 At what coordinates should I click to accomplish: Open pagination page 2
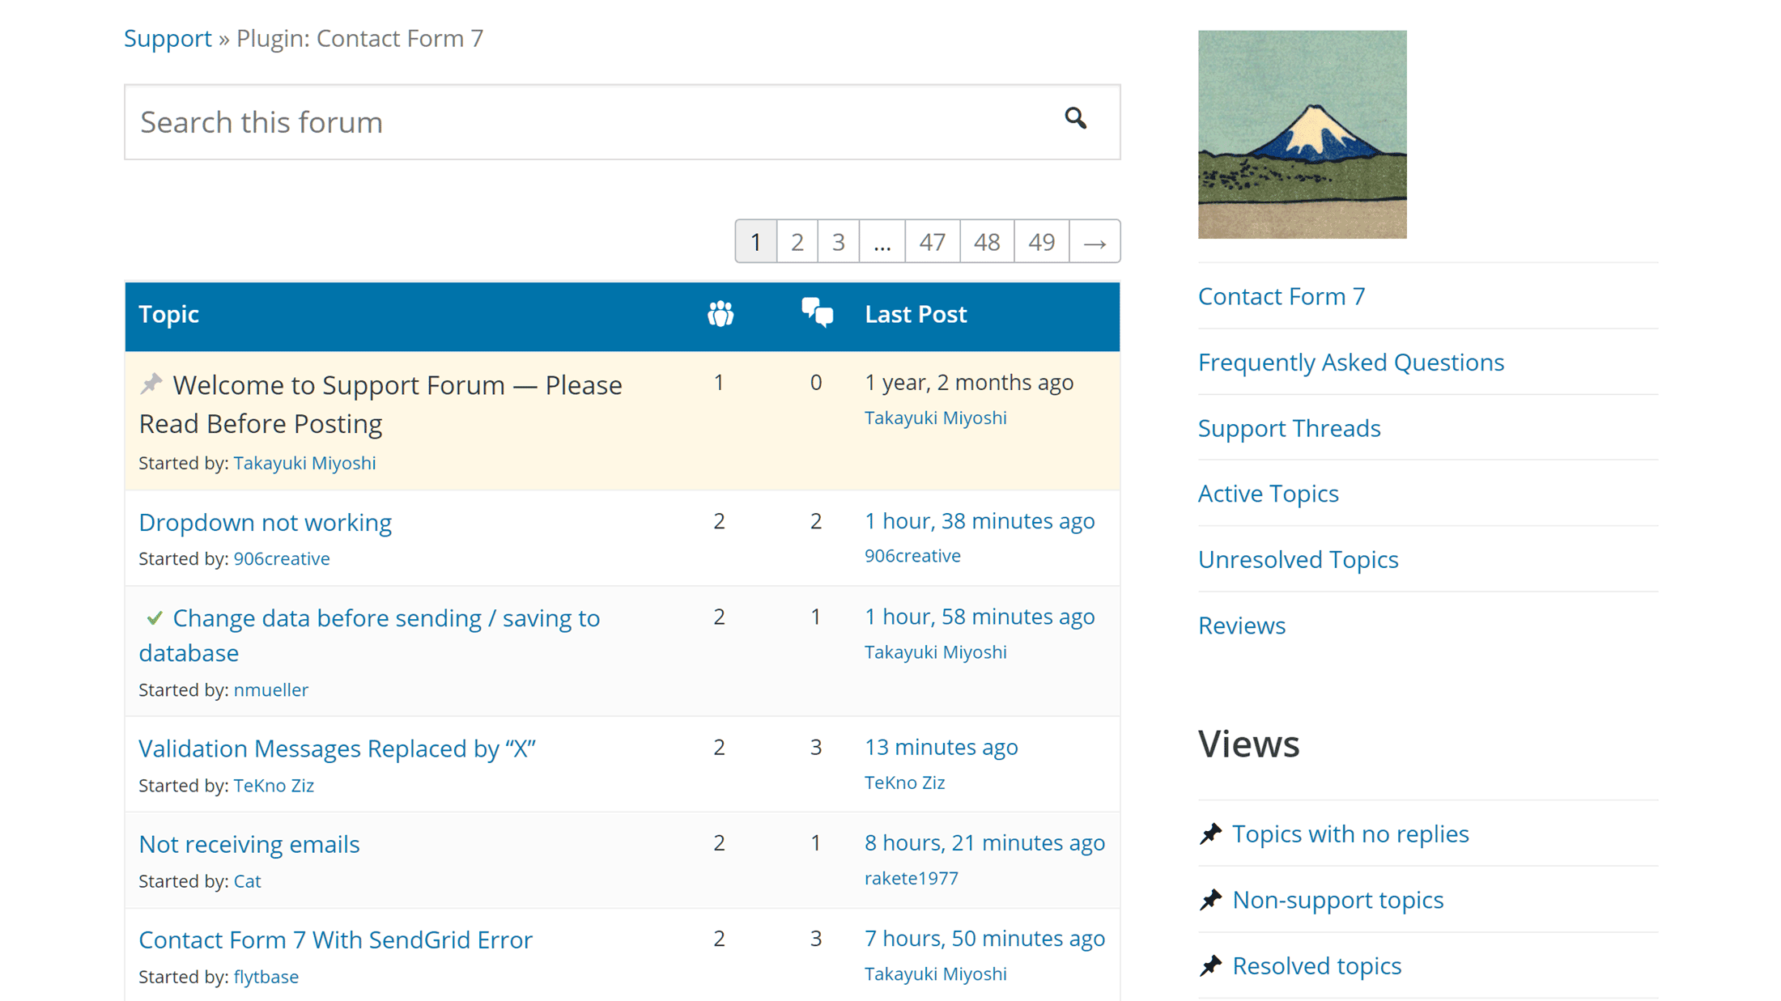pos(797,242)
